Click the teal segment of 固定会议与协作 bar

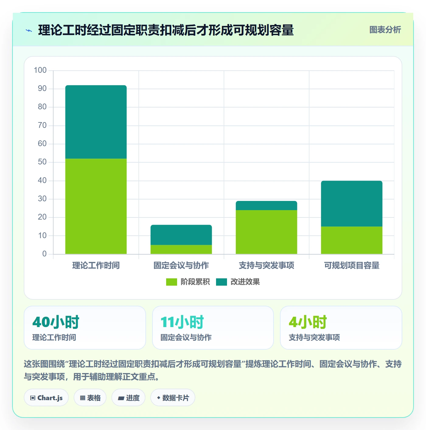(x=181, y=235)
